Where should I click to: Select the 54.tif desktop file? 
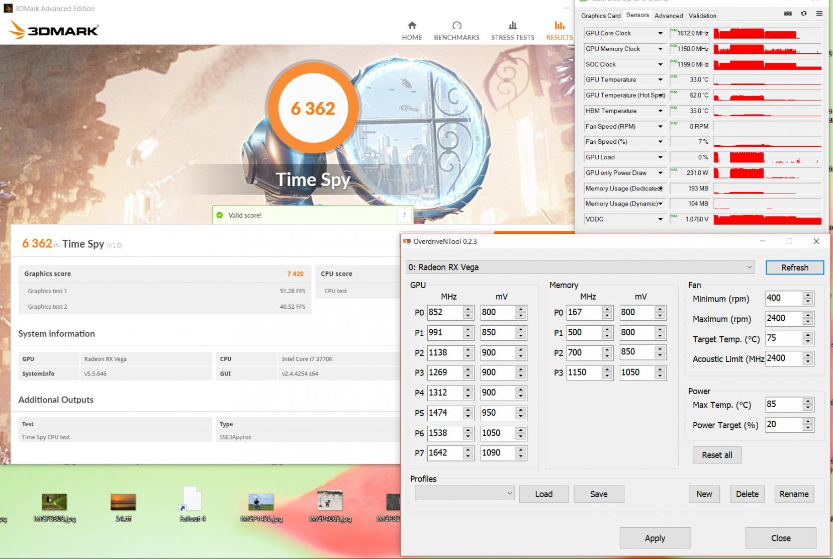pos(123,508)
